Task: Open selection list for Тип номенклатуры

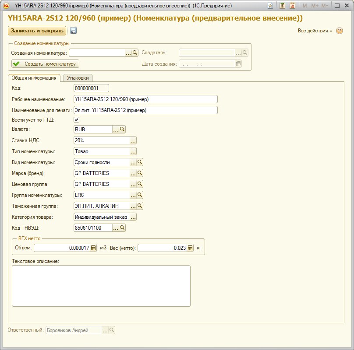Action: pyautogui.click(x=133, y=151)
